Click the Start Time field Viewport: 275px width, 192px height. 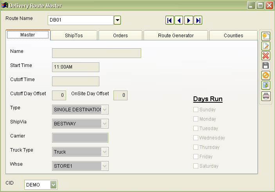pyautogui.click(x=75, y=67)
